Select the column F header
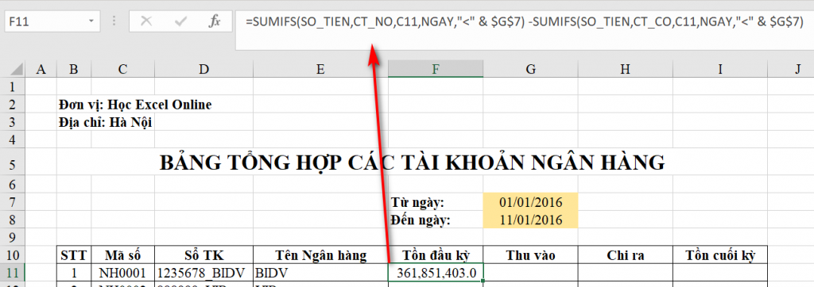 click(x=435, y=69)
